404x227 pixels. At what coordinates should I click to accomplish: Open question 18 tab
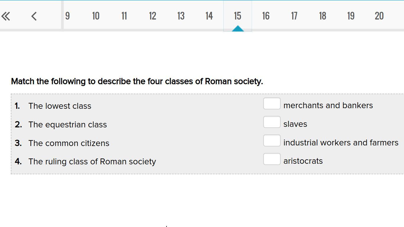click(322, 16)
